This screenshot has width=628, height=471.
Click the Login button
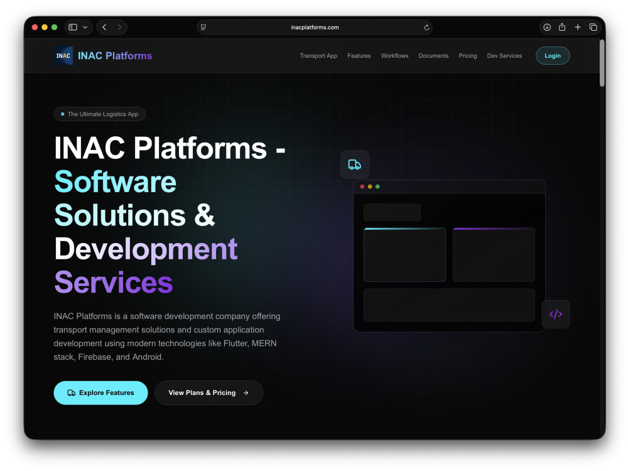(552, 56)
